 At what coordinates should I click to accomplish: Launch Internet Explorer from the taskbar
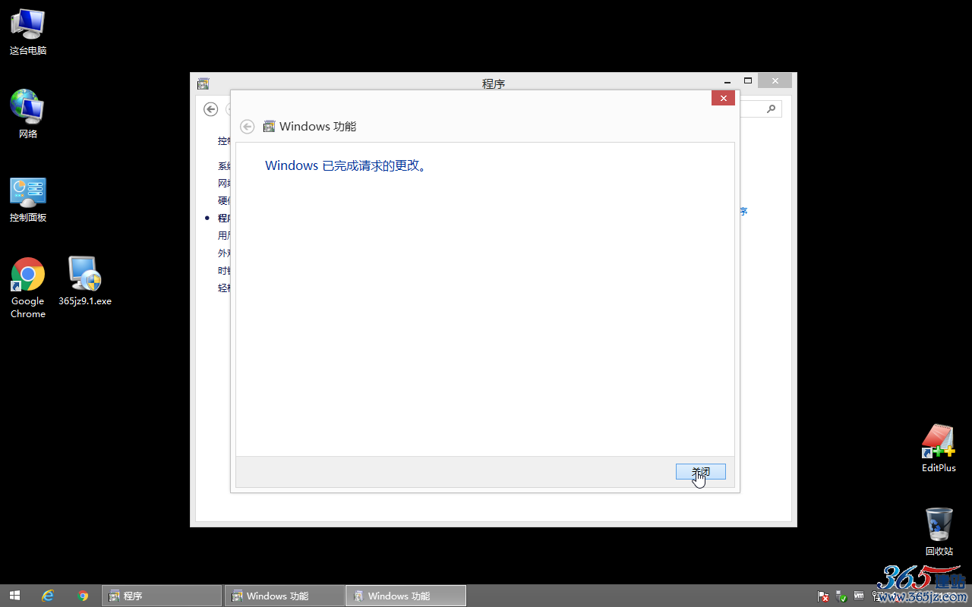pyautogui.click(x=49, y=596)
